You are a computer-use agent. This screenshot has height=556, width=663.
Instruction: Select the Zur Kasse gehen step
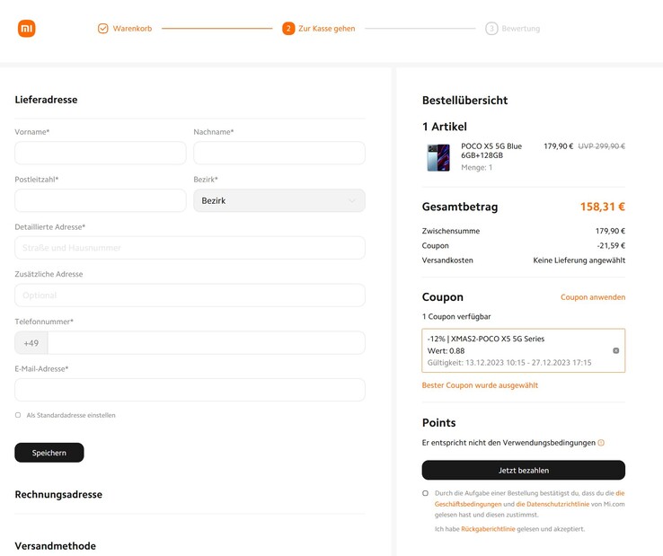pos(326,29)
